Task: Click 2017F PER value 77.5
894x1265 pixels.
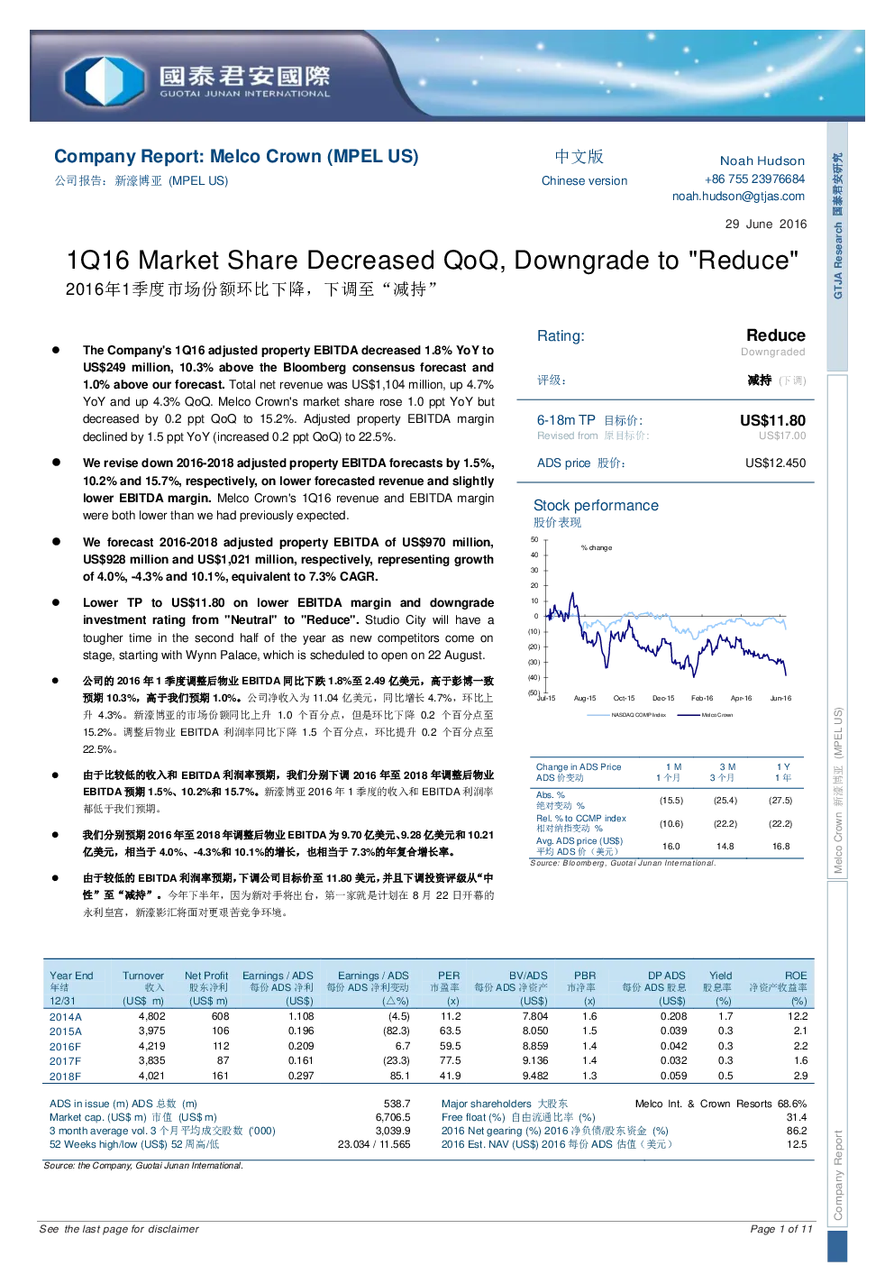Action: tap(451, 1061)
